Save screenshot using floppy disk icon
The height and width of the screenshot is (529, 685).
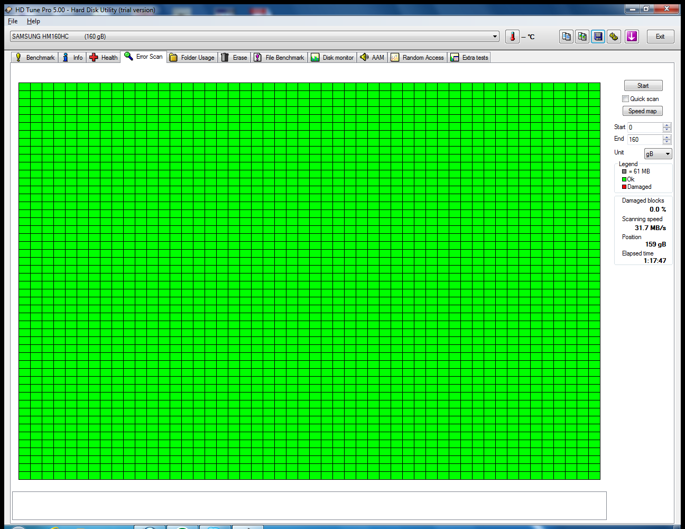(598, 37)
